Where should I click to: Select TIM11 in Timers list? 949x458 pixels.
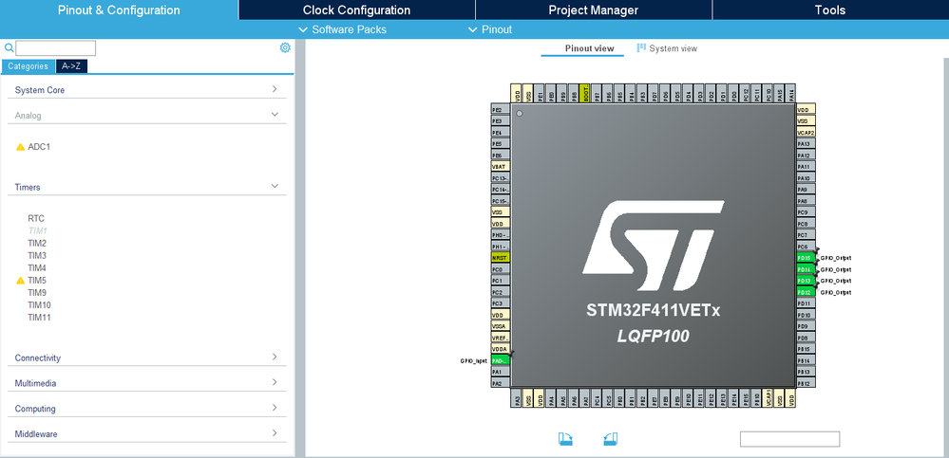pyautogui.click(x=39, y=318)
